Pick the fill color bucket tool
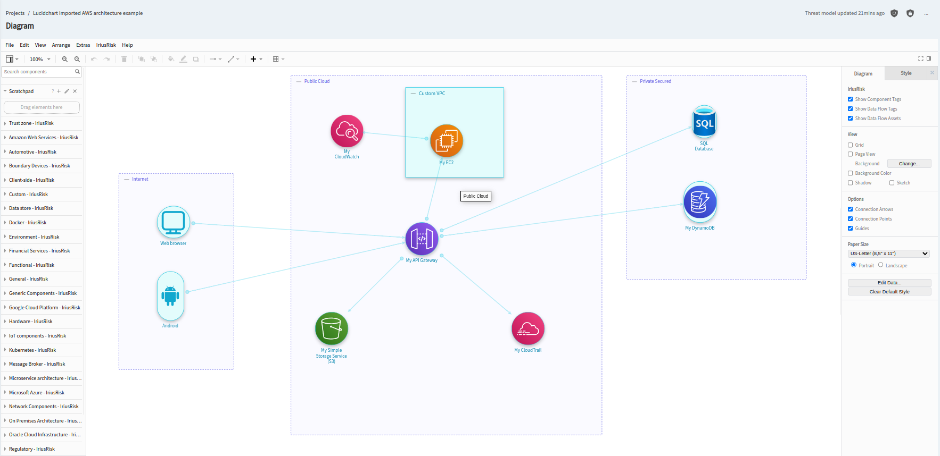940x456 pixels. (171, 59)
